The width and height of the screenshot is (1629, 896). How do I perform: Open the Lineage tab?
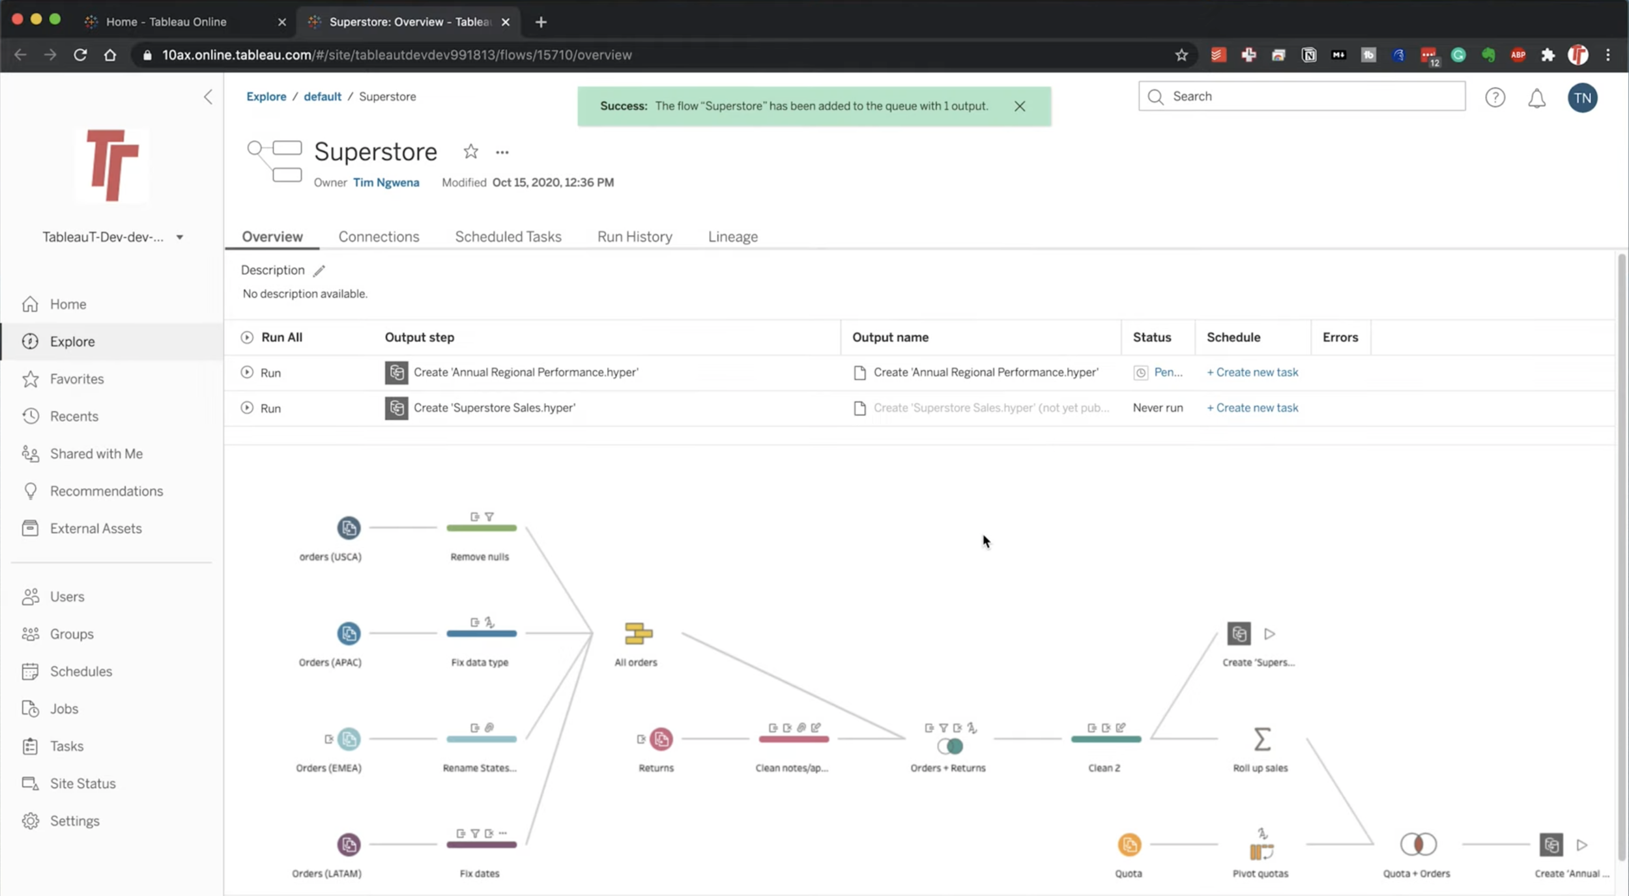click(733, 236)
